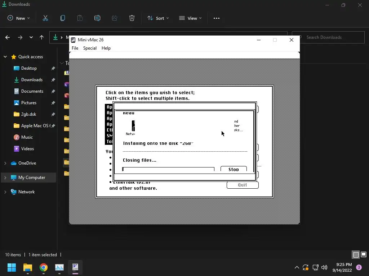Viewport: 369px width, 276px height.
Task: Open recent locations chevron dropdown
Action: pos(31,37)
